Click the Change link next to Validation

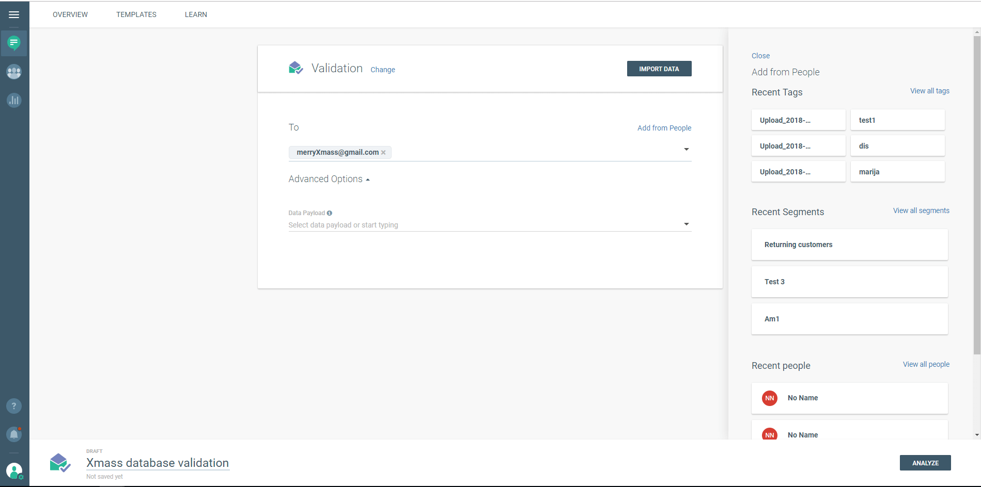click(x=383, y=70)
